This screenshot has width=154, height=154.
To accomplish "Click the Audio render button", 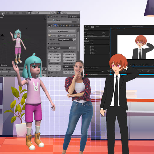I will [x=71, y=36].
